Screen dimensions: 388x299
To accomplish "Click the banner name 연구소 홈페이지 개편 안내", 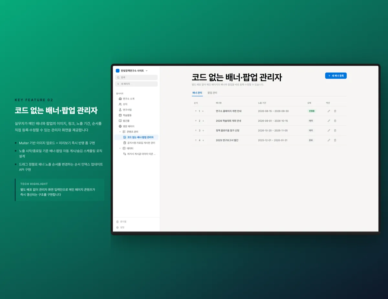I will tap(229, 111).
